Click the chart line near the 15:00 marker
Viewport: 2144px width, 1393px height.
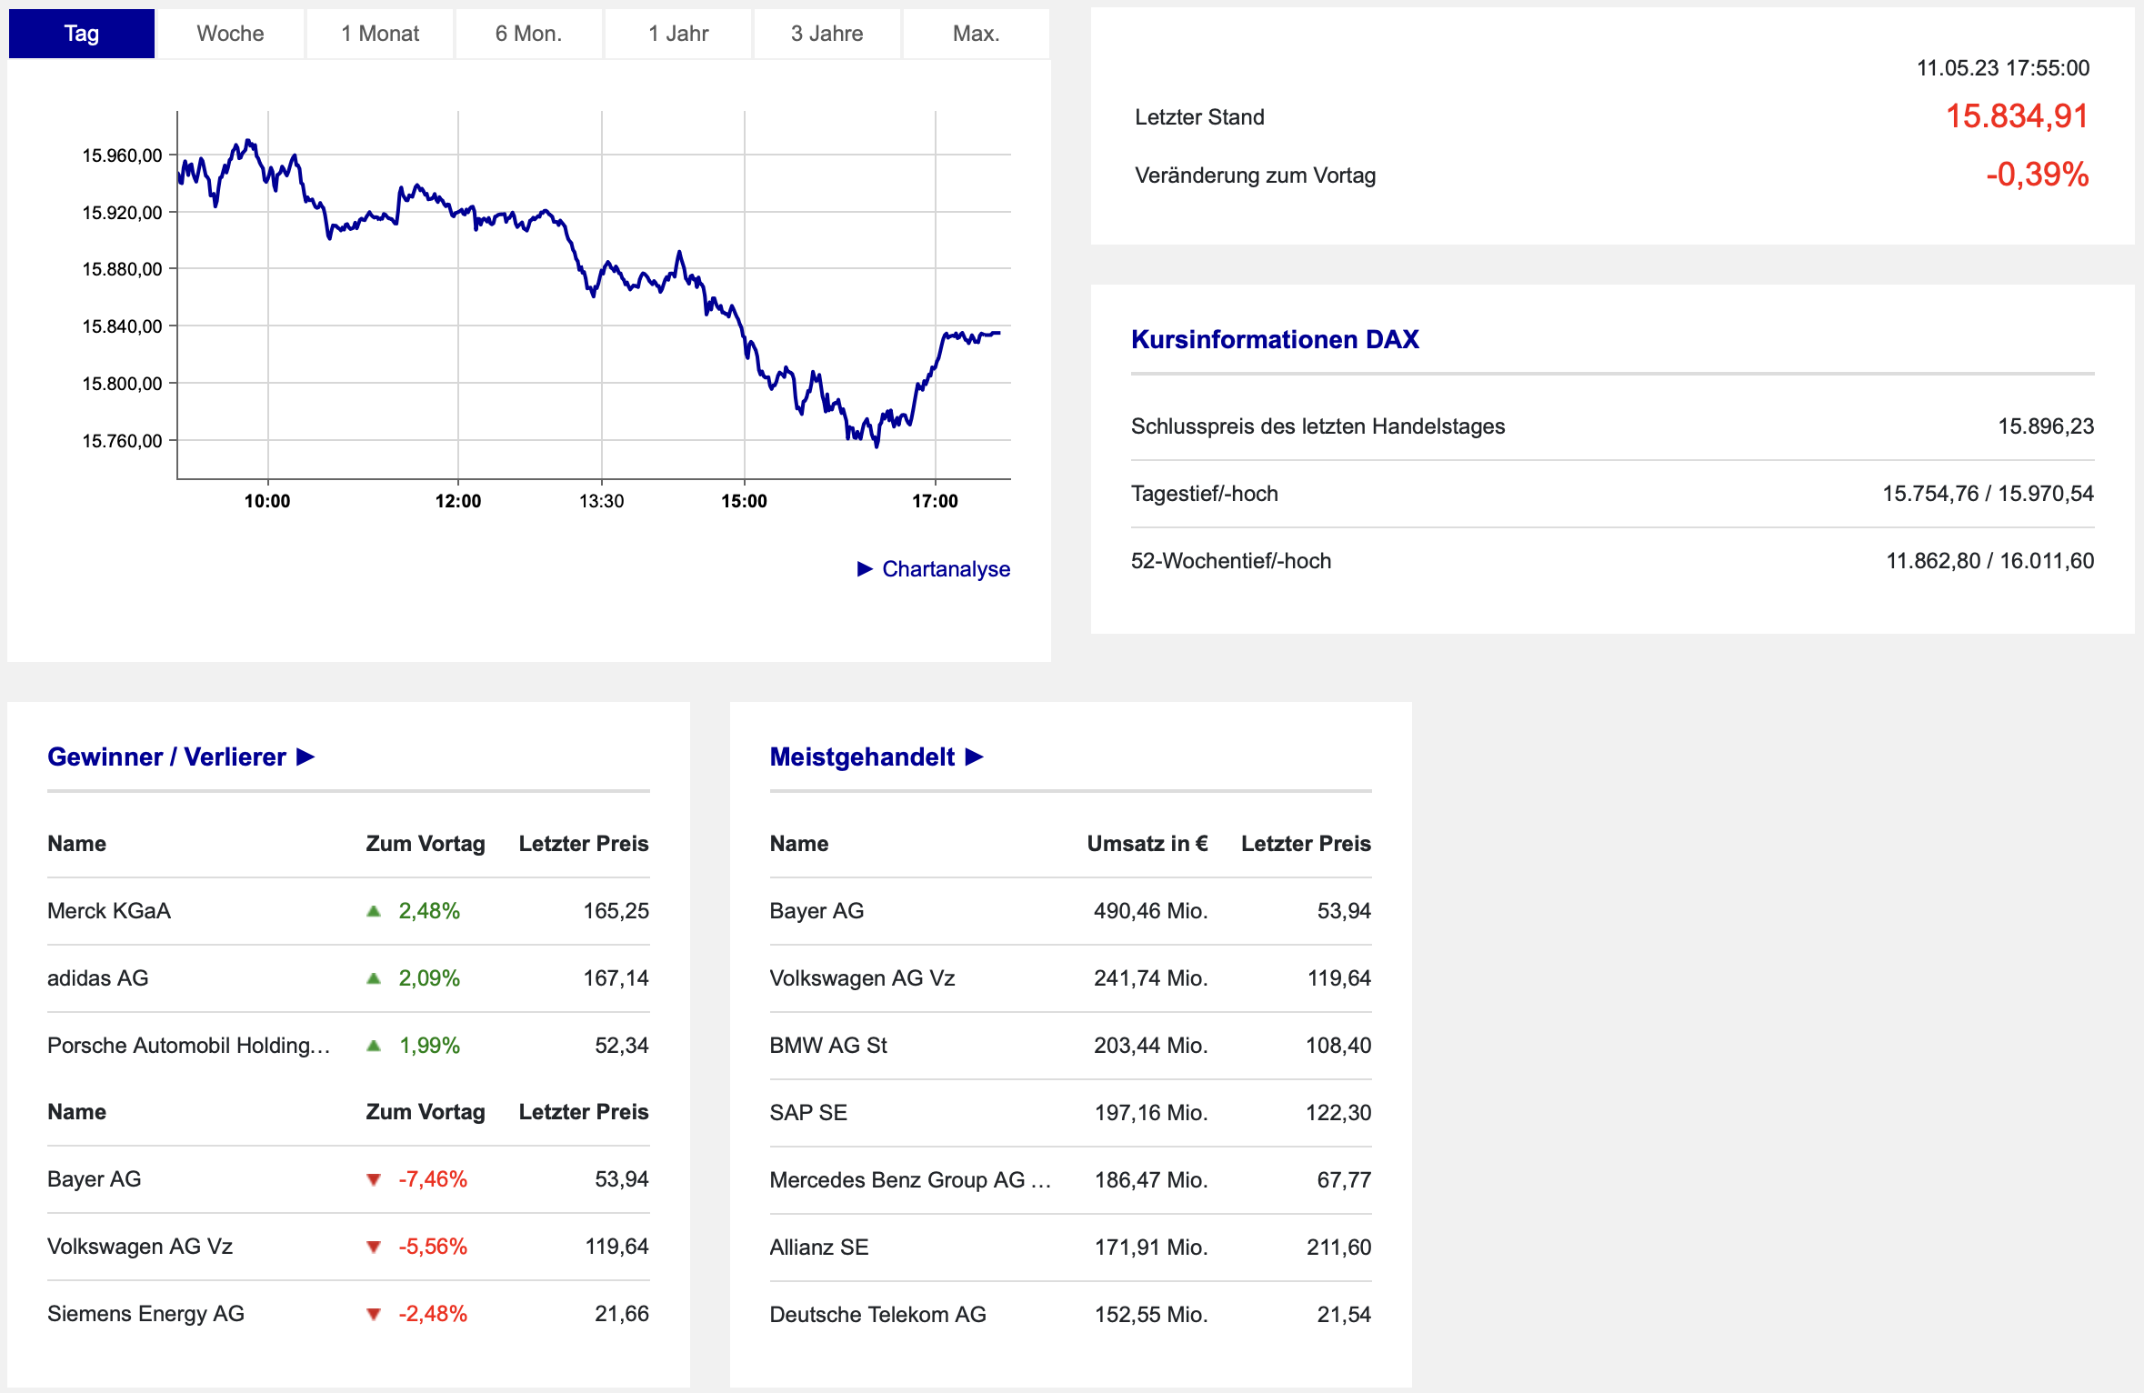tap(745, 341)
